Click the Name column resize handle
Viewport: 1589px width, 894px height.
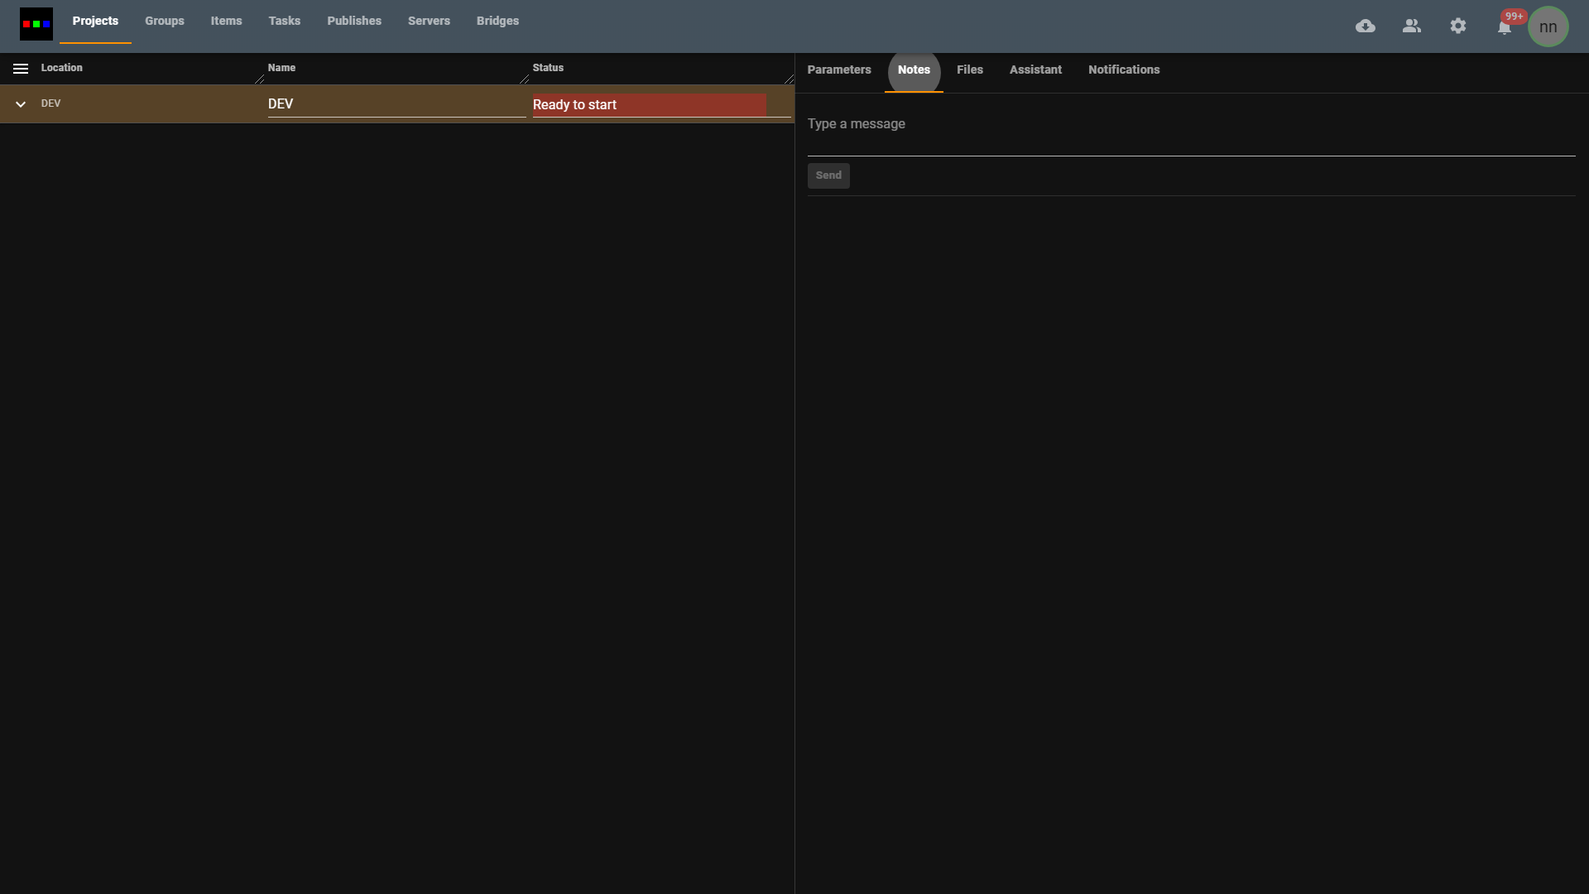tap(524, 79)
